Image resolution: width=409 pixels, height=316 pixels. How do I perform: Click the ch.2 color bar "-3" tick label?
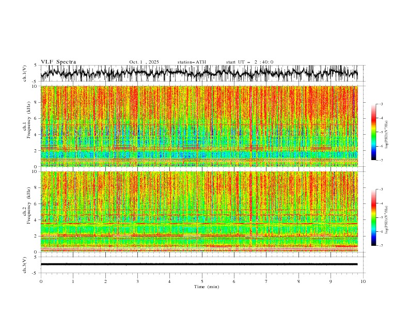(381, 189)
